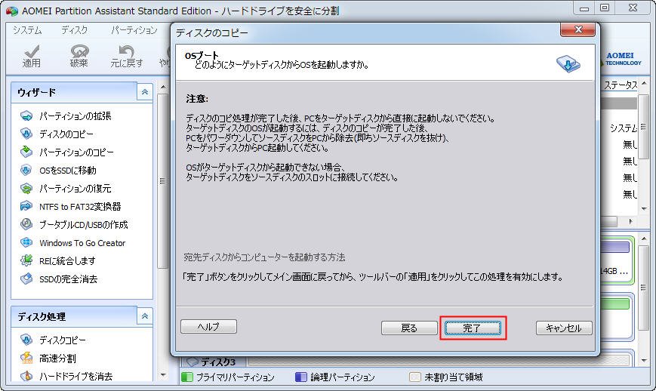Click the AOMEI Technology logo
The height and width of the screenshot is (391, 656).
(x=623, y=59)
